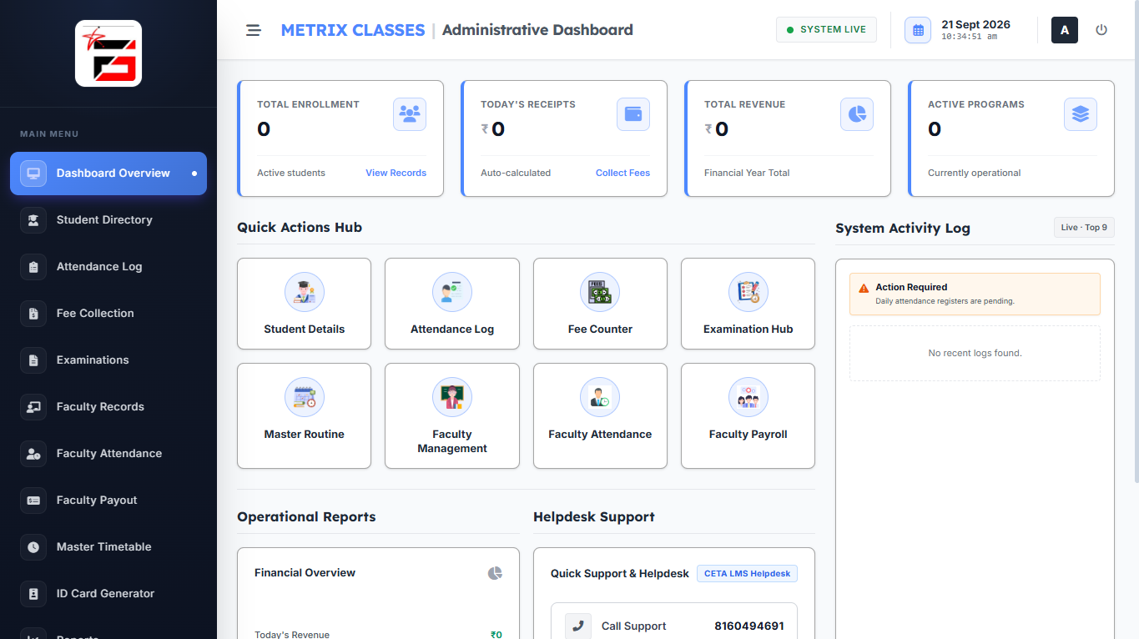Open Faculty Attendance from the sidebar menu

[108, 454]
